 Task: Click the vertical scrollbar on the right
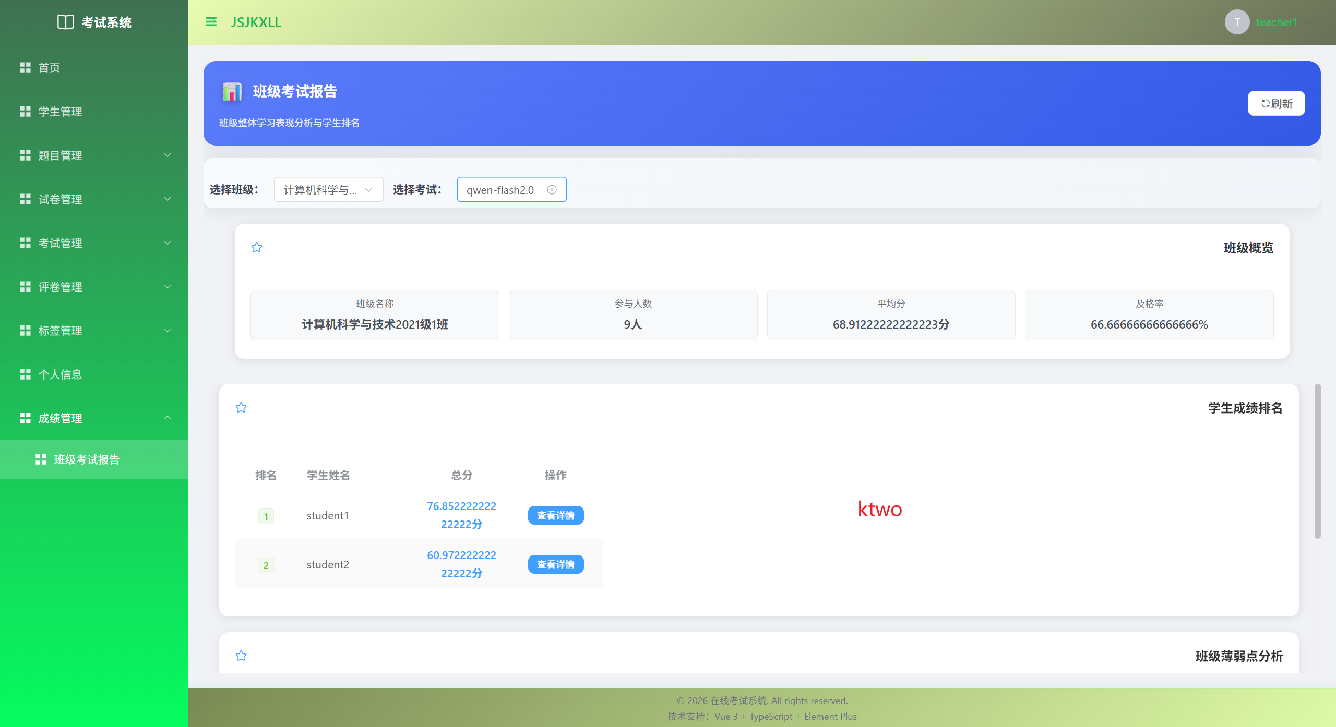point(1317,462)
